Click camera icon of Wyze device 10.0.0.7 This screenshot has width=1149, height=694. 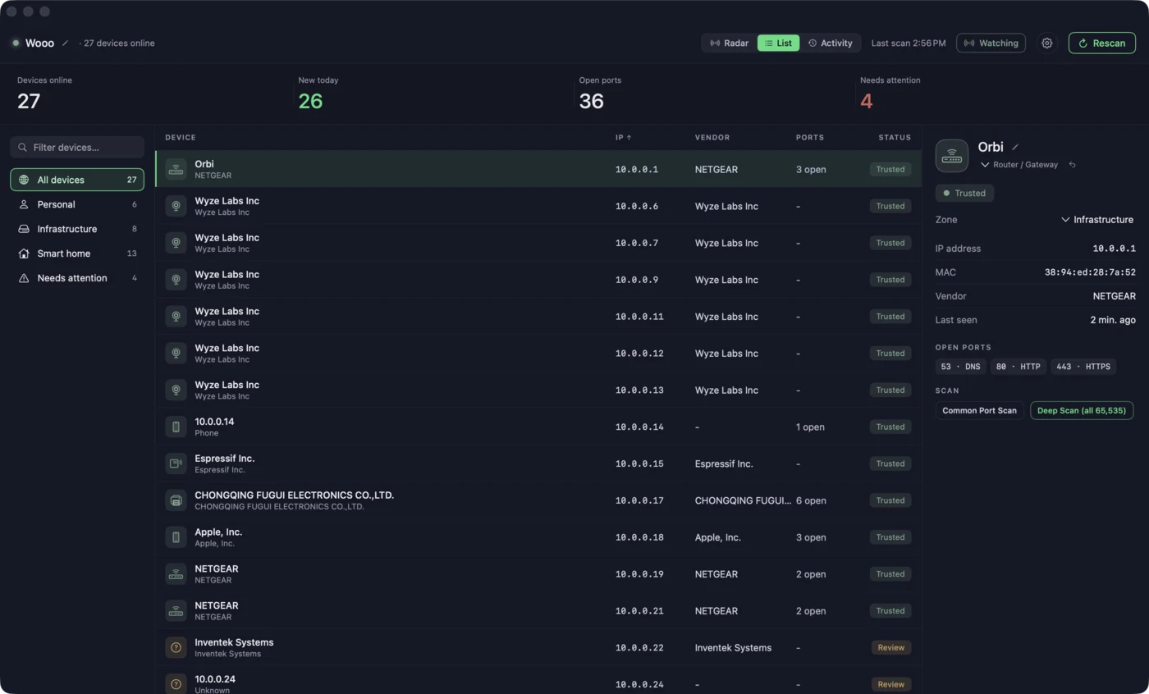(176, 243)
